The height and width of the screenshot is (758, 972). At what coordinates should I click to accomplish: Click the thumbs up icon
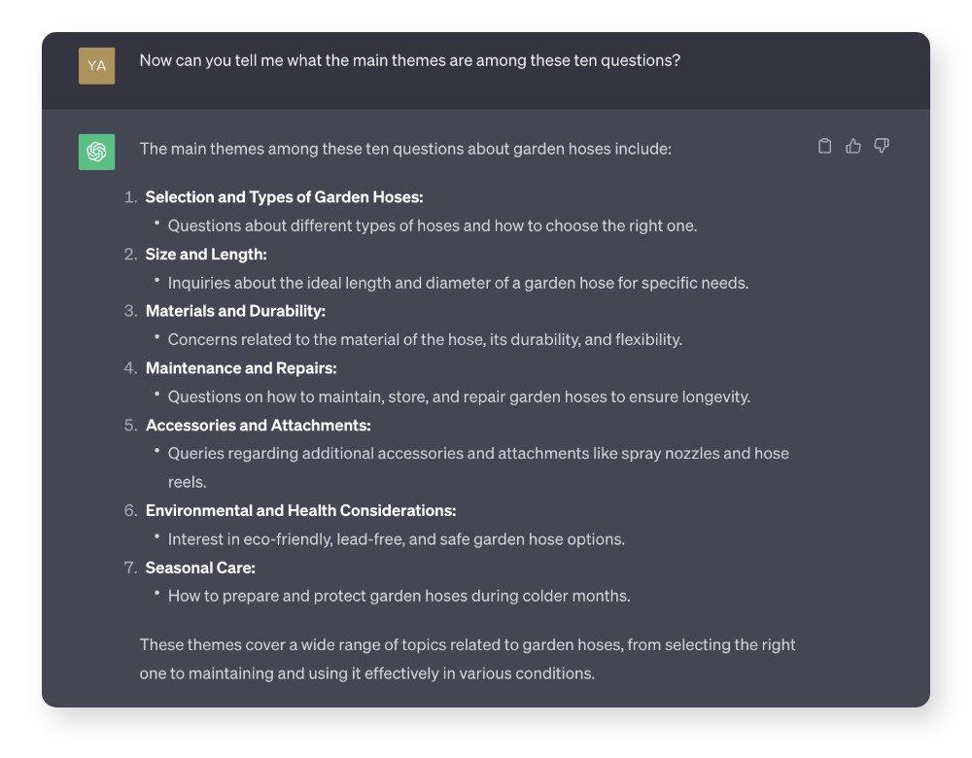click(x=853, y=147)
